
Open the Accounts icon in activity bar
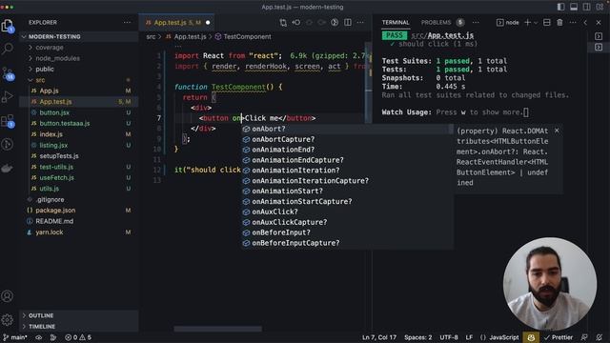click(x=8, y=296)
